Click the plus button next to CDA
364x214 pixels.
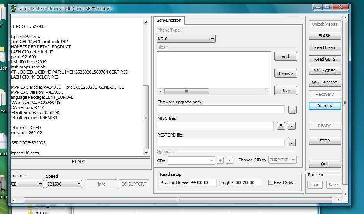220,160
